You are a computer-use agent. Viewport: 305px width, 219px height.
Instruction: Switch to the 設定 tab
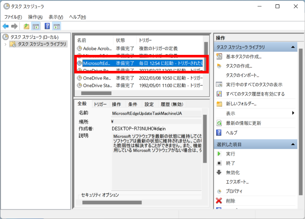[x=149, y=104]
